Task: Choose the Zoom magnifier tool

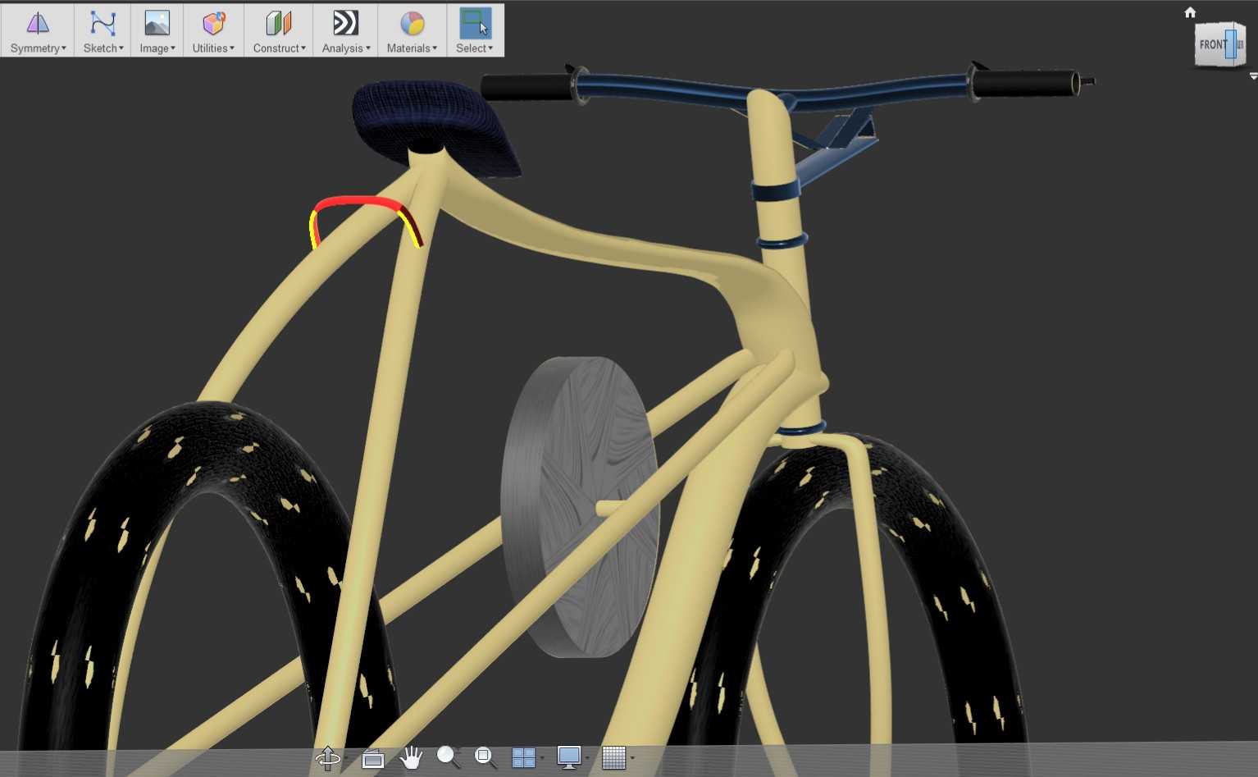Action: (x=448, y=756)
